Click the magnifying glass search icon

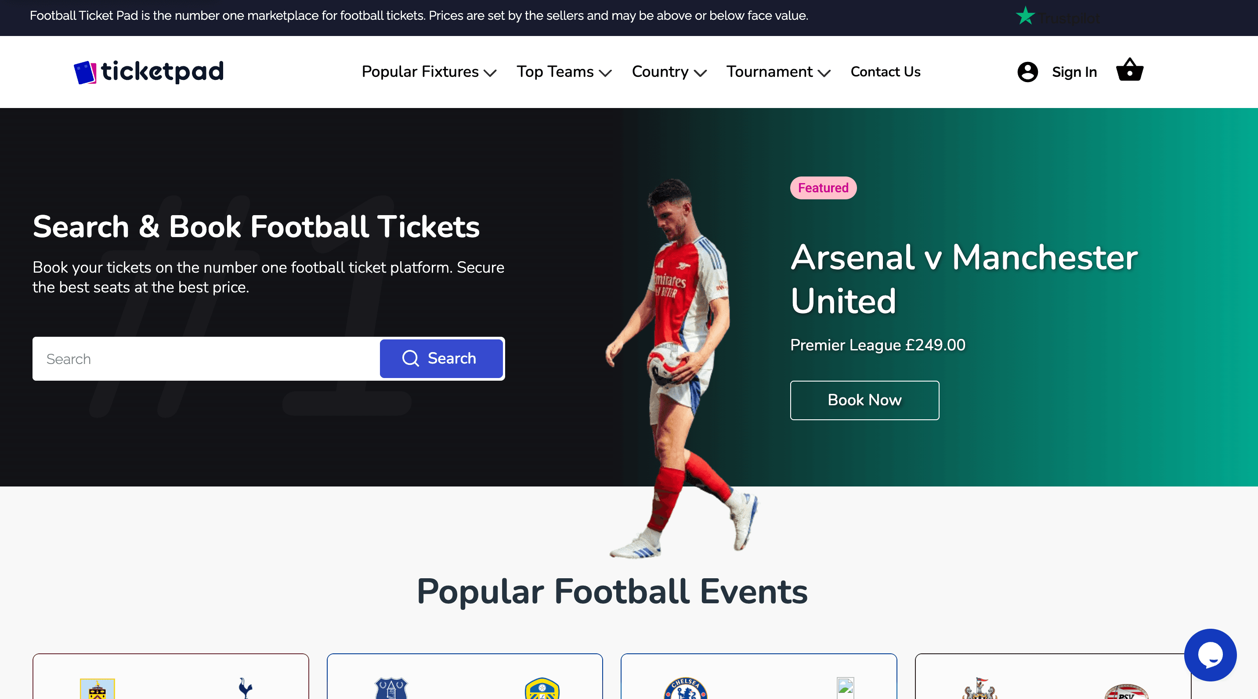point(411,358)
